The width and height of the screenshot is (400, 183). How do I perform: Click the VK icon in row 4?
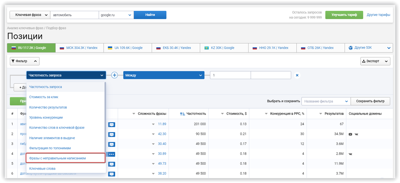(x=350, y=154)
